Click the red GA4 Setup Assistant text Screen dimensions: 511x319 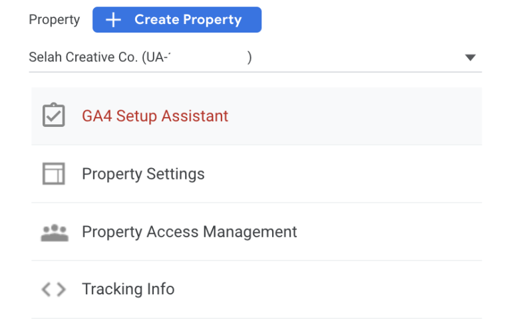[155, 116]
